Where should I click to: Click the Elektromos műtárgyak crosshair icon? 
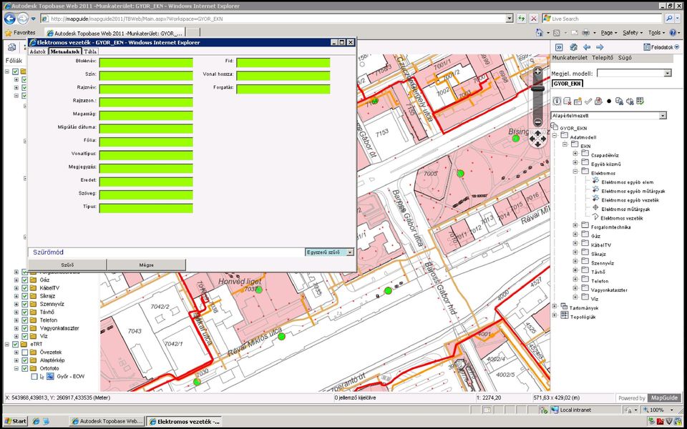coord(595,208)
